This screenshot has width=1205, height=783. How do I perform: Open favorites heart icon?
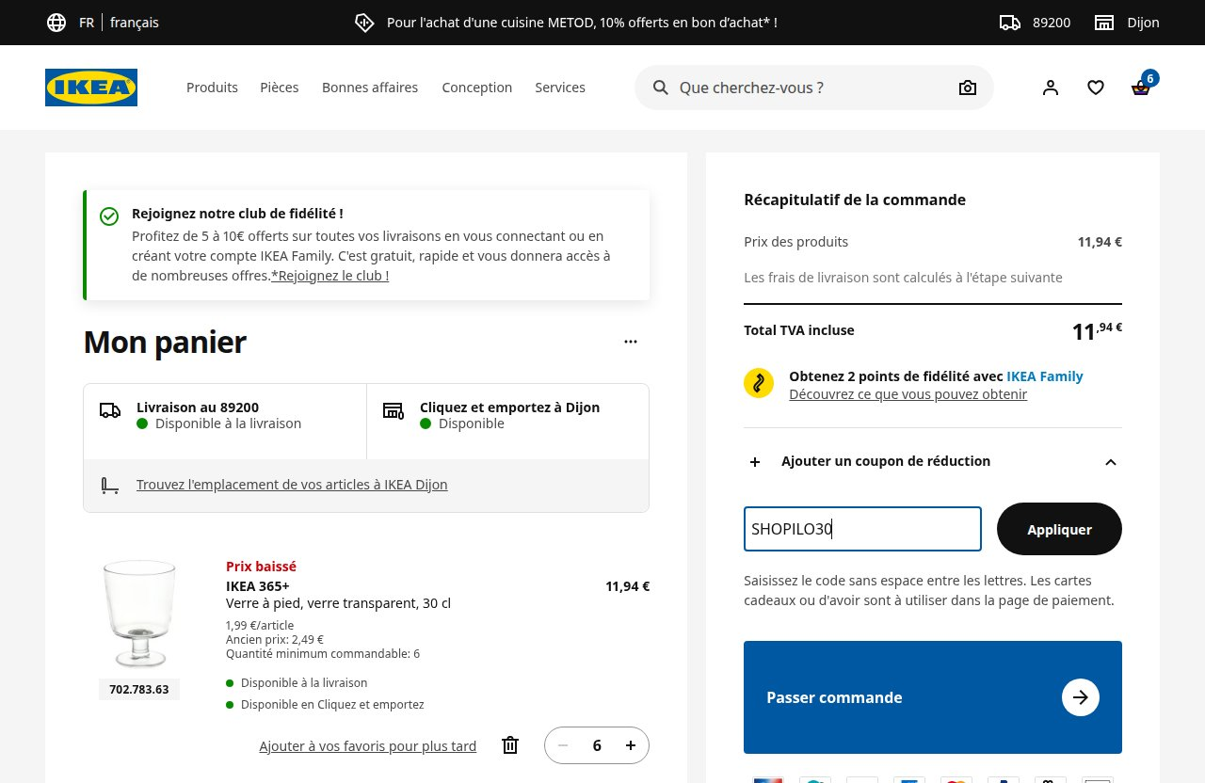1096,88
